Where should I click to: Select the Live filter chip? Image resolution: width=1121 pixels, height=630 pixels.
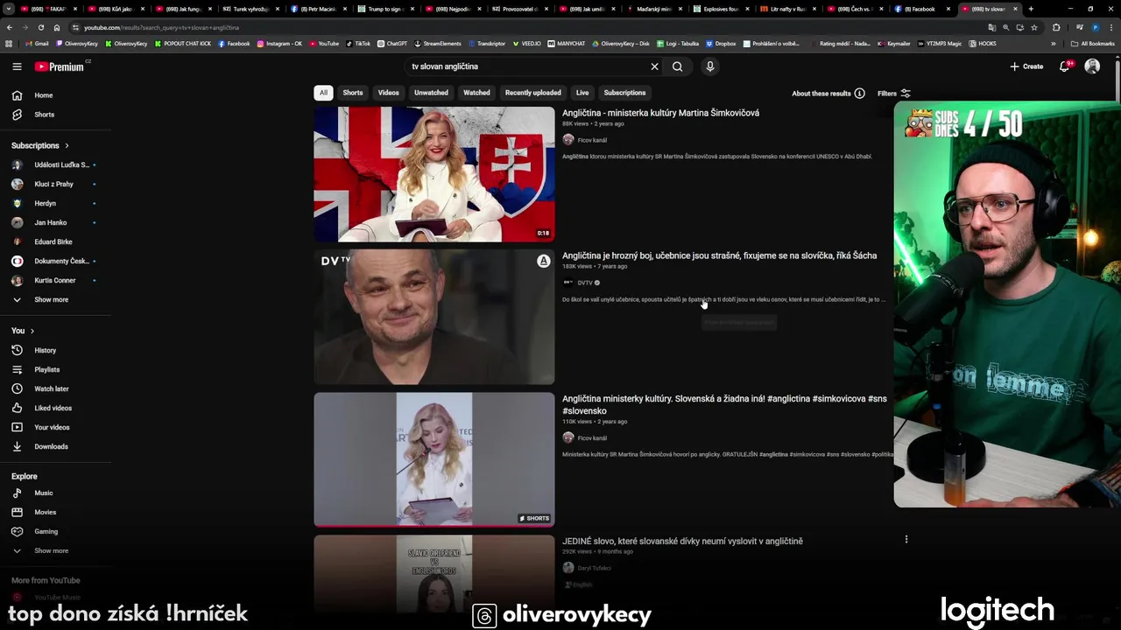click(x=582, y=93)
